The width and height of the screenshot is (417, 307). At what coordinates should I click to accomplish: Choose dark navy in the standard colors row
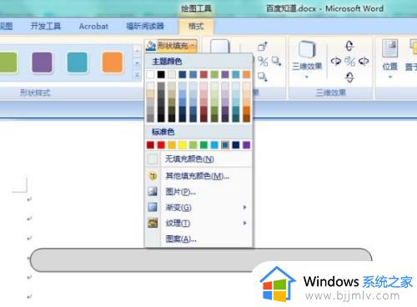[236, 145]
